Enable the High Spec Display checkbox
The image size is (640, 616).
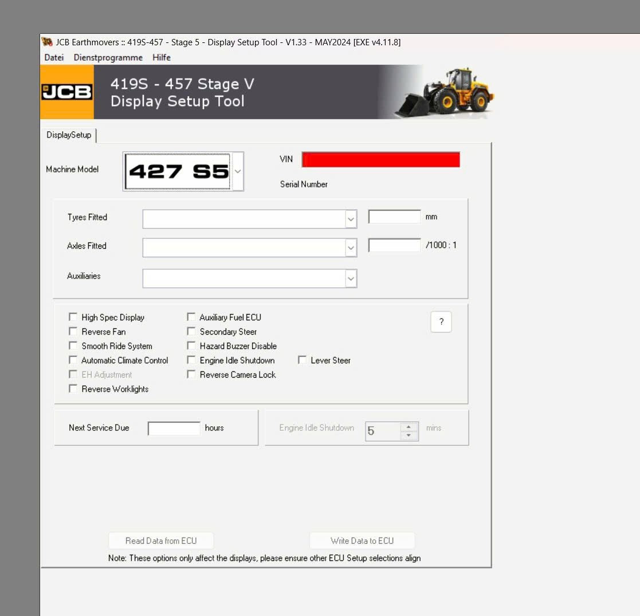click(x=73, y=316)
